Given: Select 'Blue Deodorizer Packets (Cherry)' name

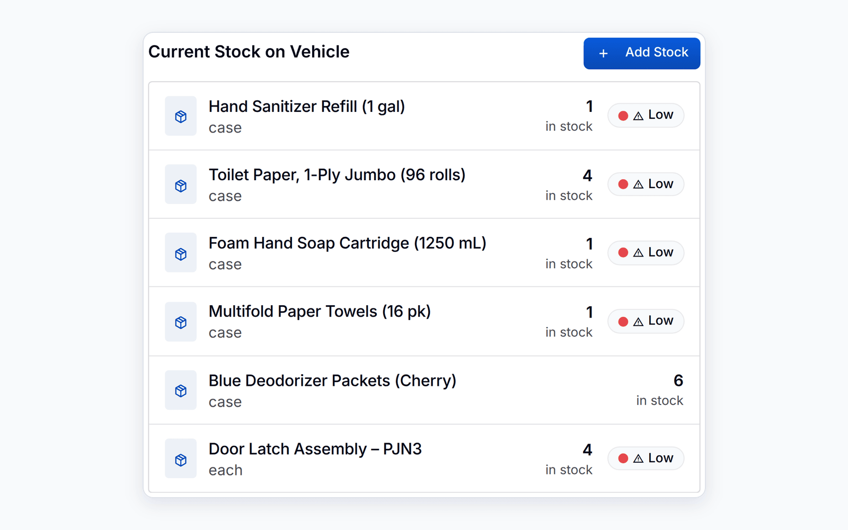Looking at the screenshot, I should coord(332,381).
